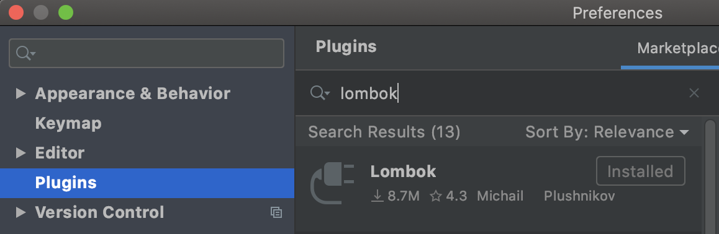Click the project-level icon beside Version Control
The height and width of the screenshot is (234, 719).
tap(276, 212)
